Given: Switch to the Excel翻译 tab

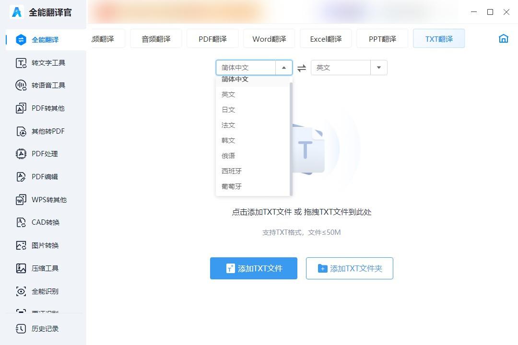Looking at the screenshot, I should click(326, 39).
